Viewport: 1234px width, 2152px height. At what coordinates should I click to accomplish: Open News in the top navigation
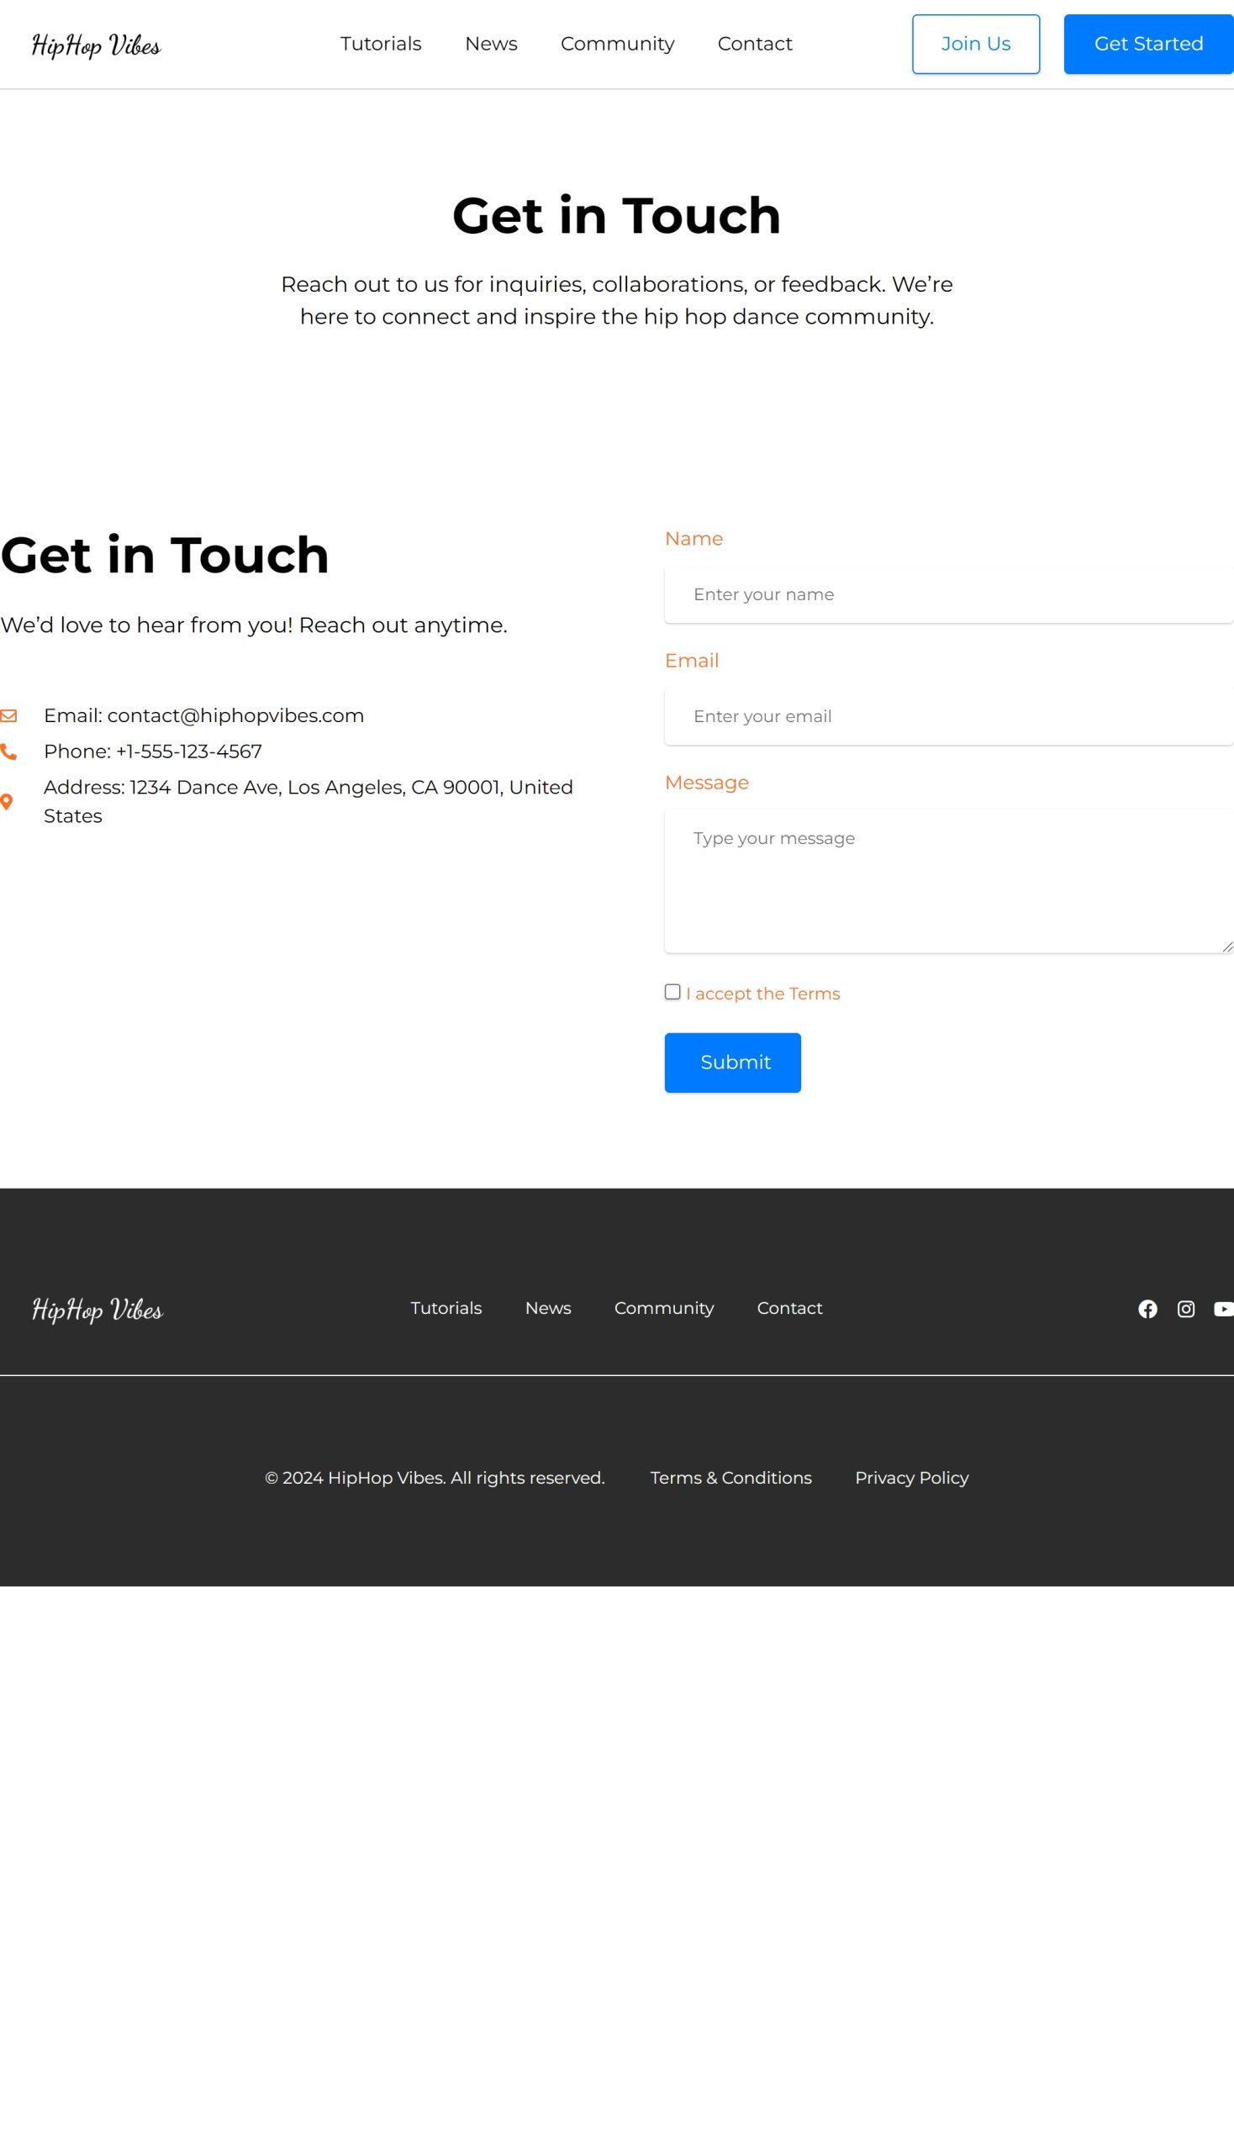[x=491, y=44]
